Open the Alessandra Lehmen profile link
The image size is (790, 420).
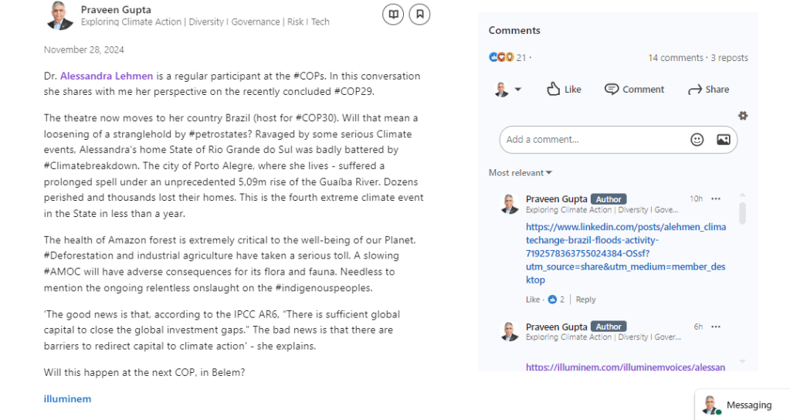click(x=107, y=76)
